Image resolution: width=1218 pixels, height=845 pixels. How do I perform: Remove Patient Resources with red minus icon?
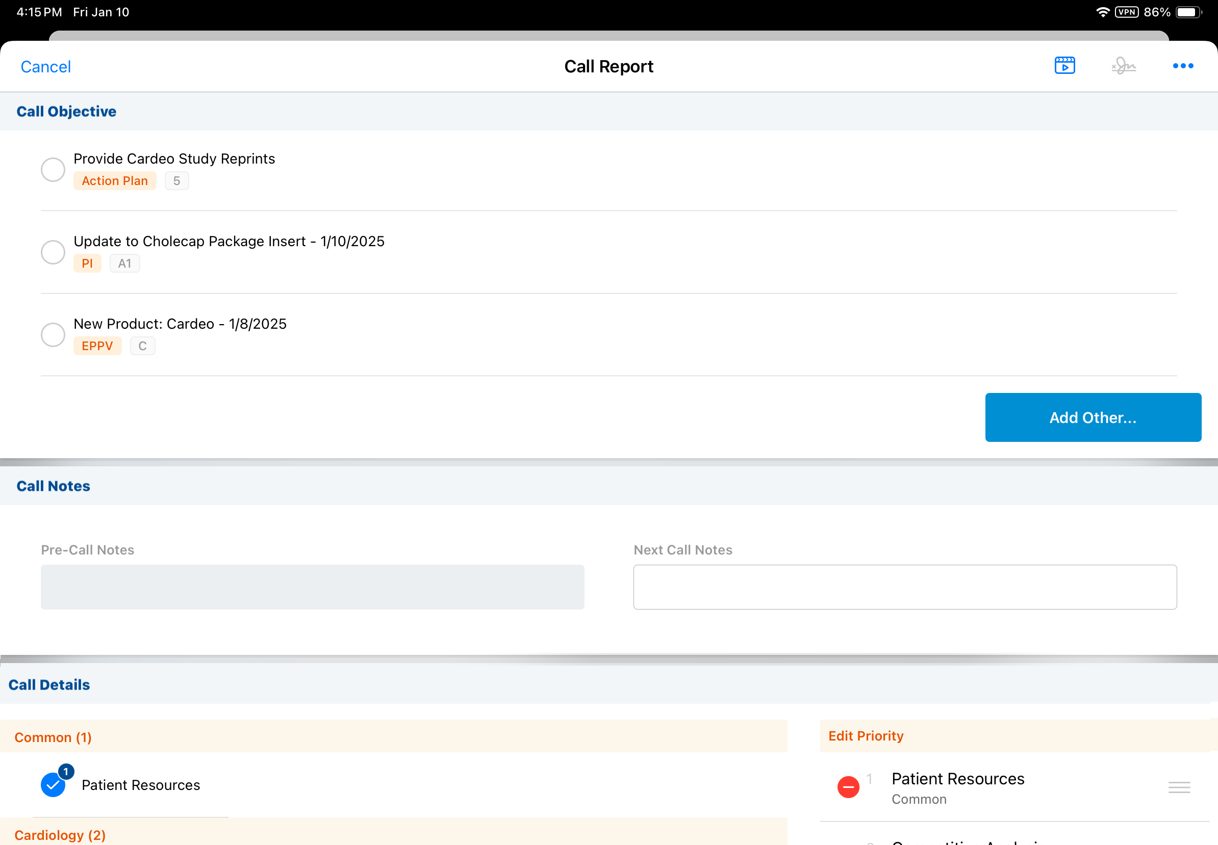tap(848, 787)
